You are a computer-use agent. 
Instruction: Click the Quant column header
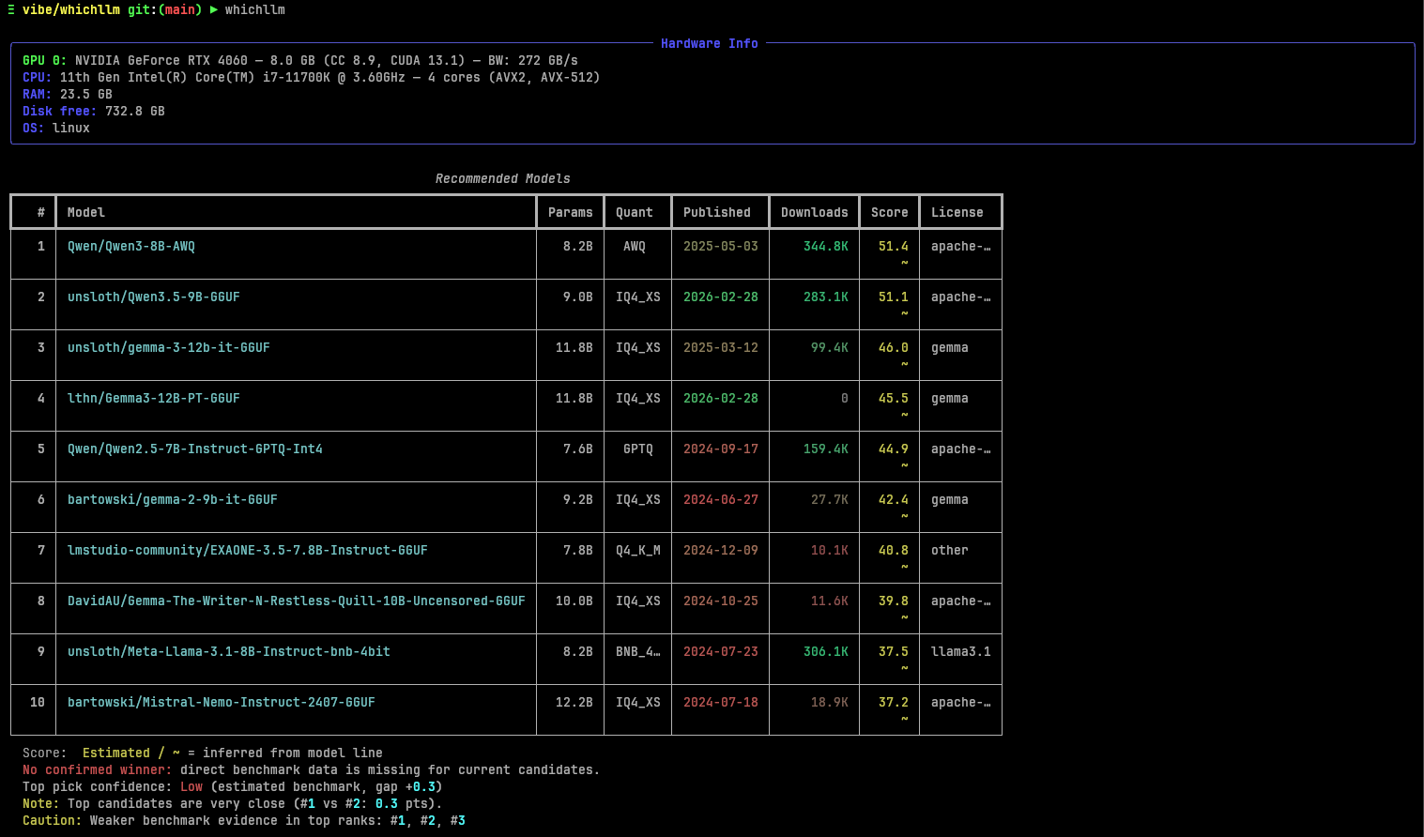(635, 213)
